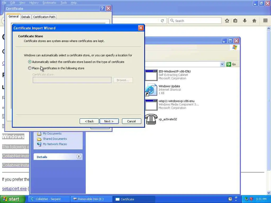Select General tab in Certificate dialog
Screen dimensions: 271x203
click(x=13, y=16)
